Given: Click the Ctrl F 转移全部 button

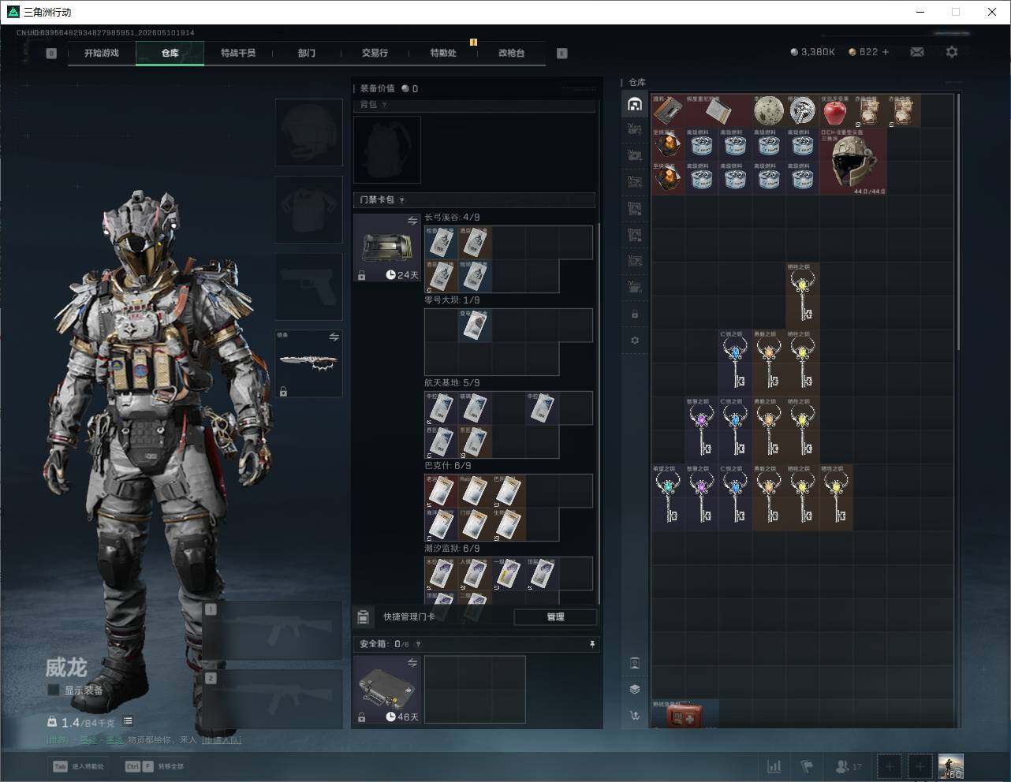Looking at the screenshot, I should pyautogui.click(x=155, y=766).
